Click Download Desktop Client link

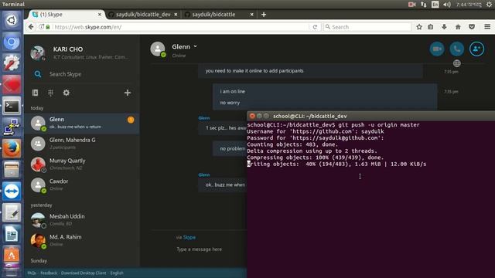pyautogui.click(x=84, y=273)
